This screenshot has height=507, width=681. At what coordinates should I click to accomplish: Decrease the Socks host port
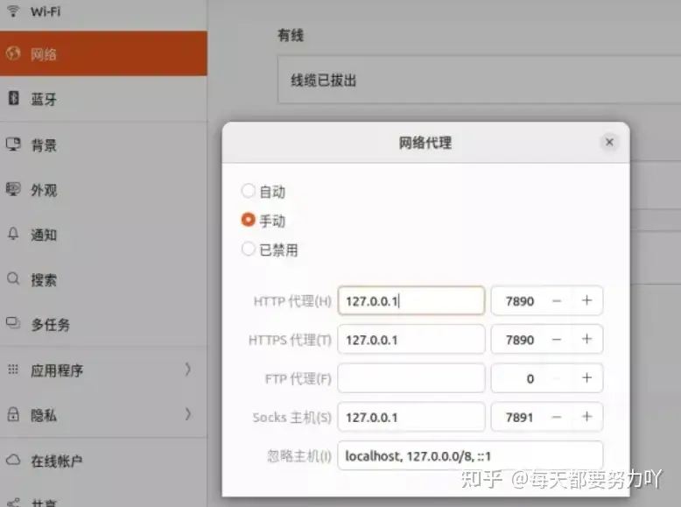pyautogui.click(x=557, y=417)
